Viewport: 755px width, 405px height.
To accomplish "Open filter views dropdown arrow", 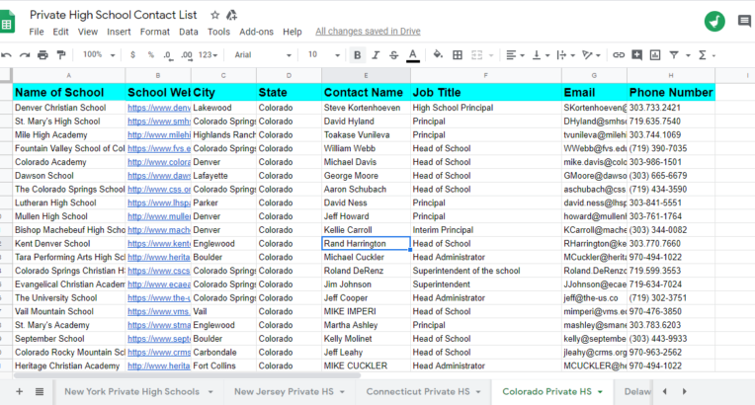I will [x=688, y=55].
